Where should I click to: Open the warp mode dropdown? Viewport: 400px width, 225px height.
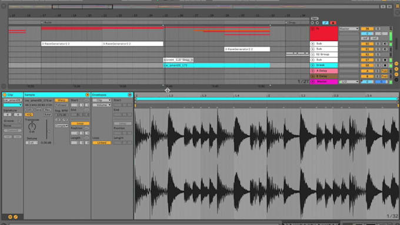point(62,126)
